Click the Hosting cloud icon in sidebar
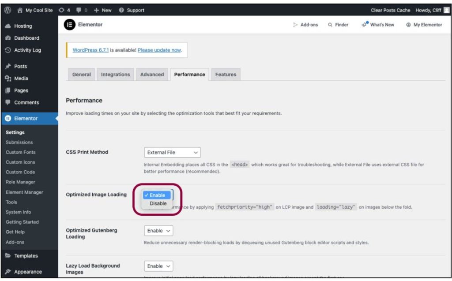 pos(8,26)
